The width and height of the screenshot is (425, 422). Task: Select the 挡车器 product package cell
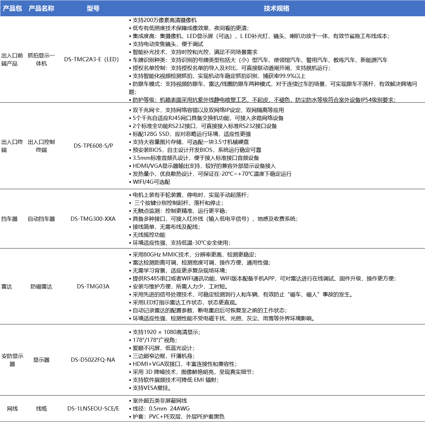click(x=10, y=219)
